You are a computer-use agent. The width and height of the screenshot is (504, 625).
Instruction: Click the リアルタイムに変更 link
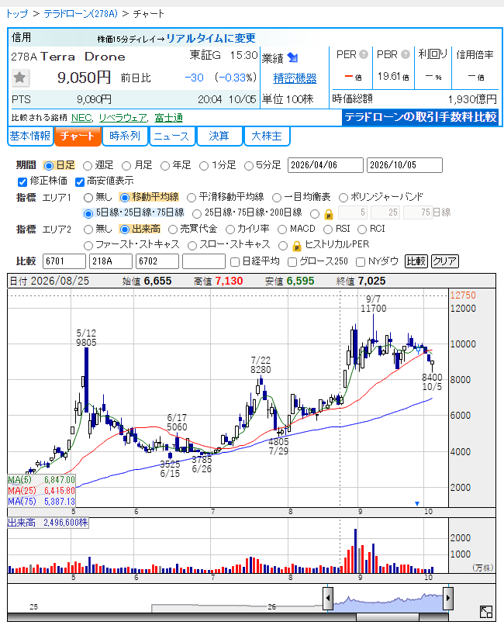click(x=211, y=38)
